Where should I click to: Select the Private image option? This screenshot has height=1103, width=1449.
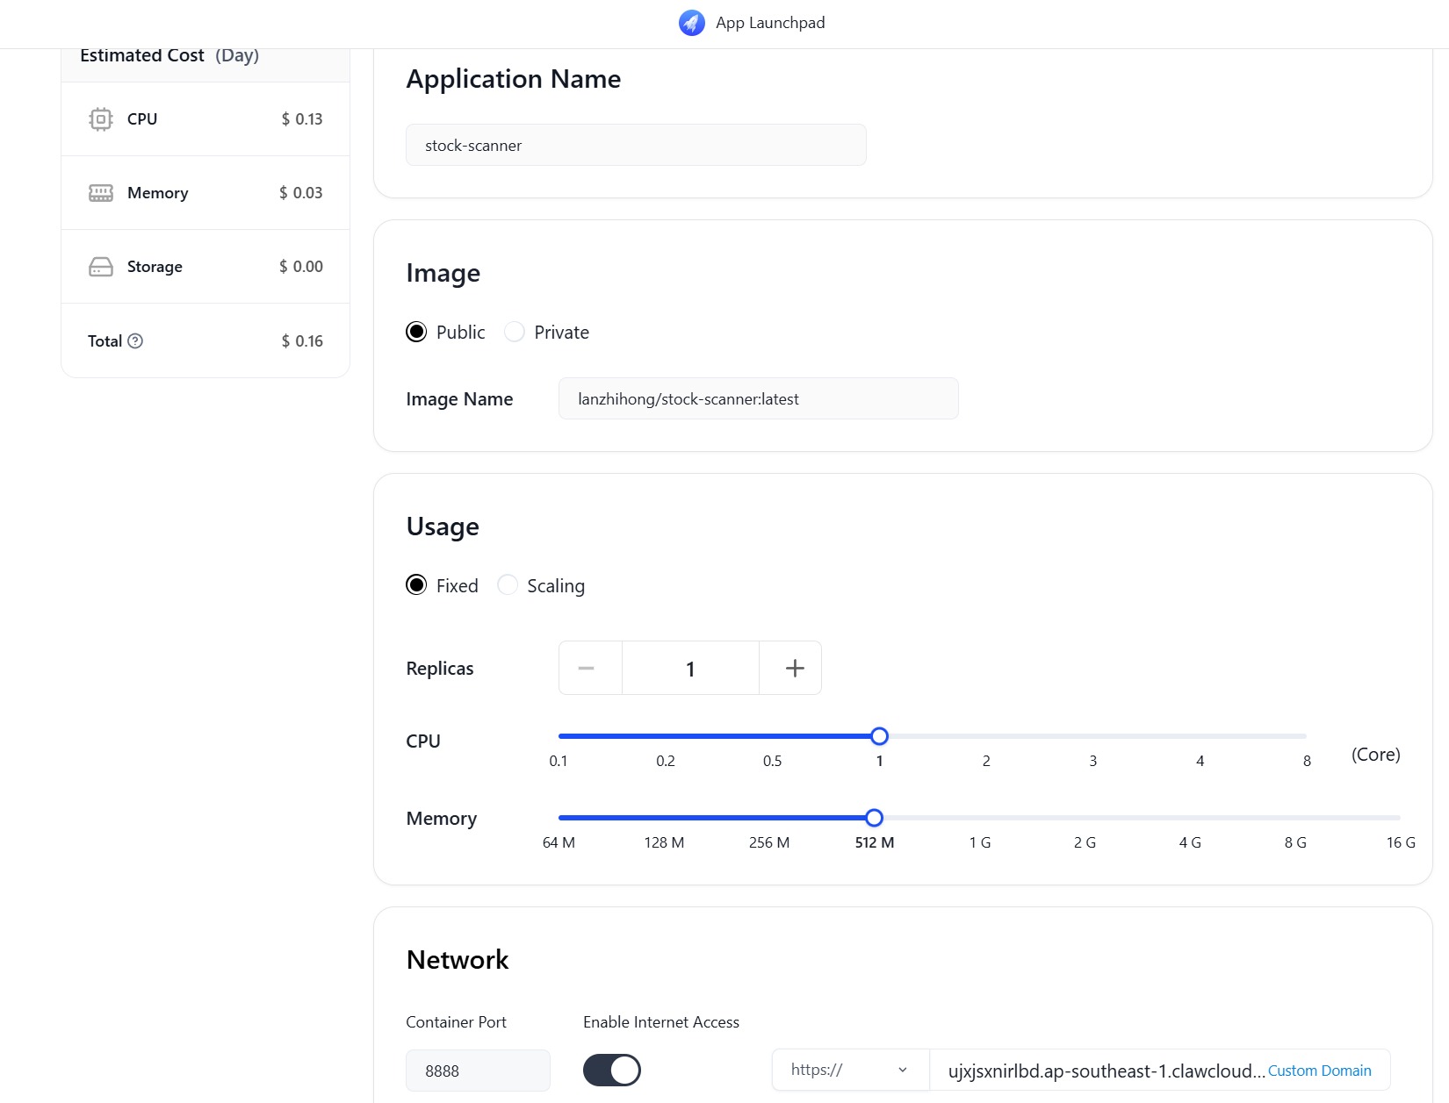pyautogui.click(x=515, y=332)
